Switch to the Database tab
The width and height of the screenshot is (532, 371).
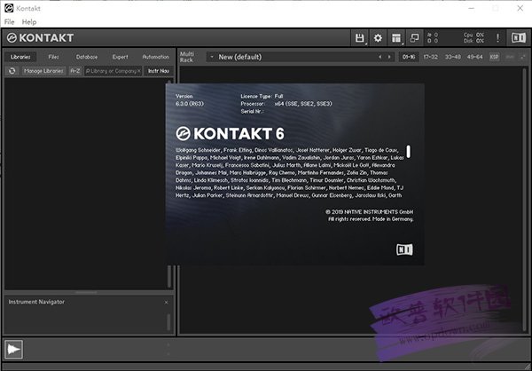pos(87,57)
